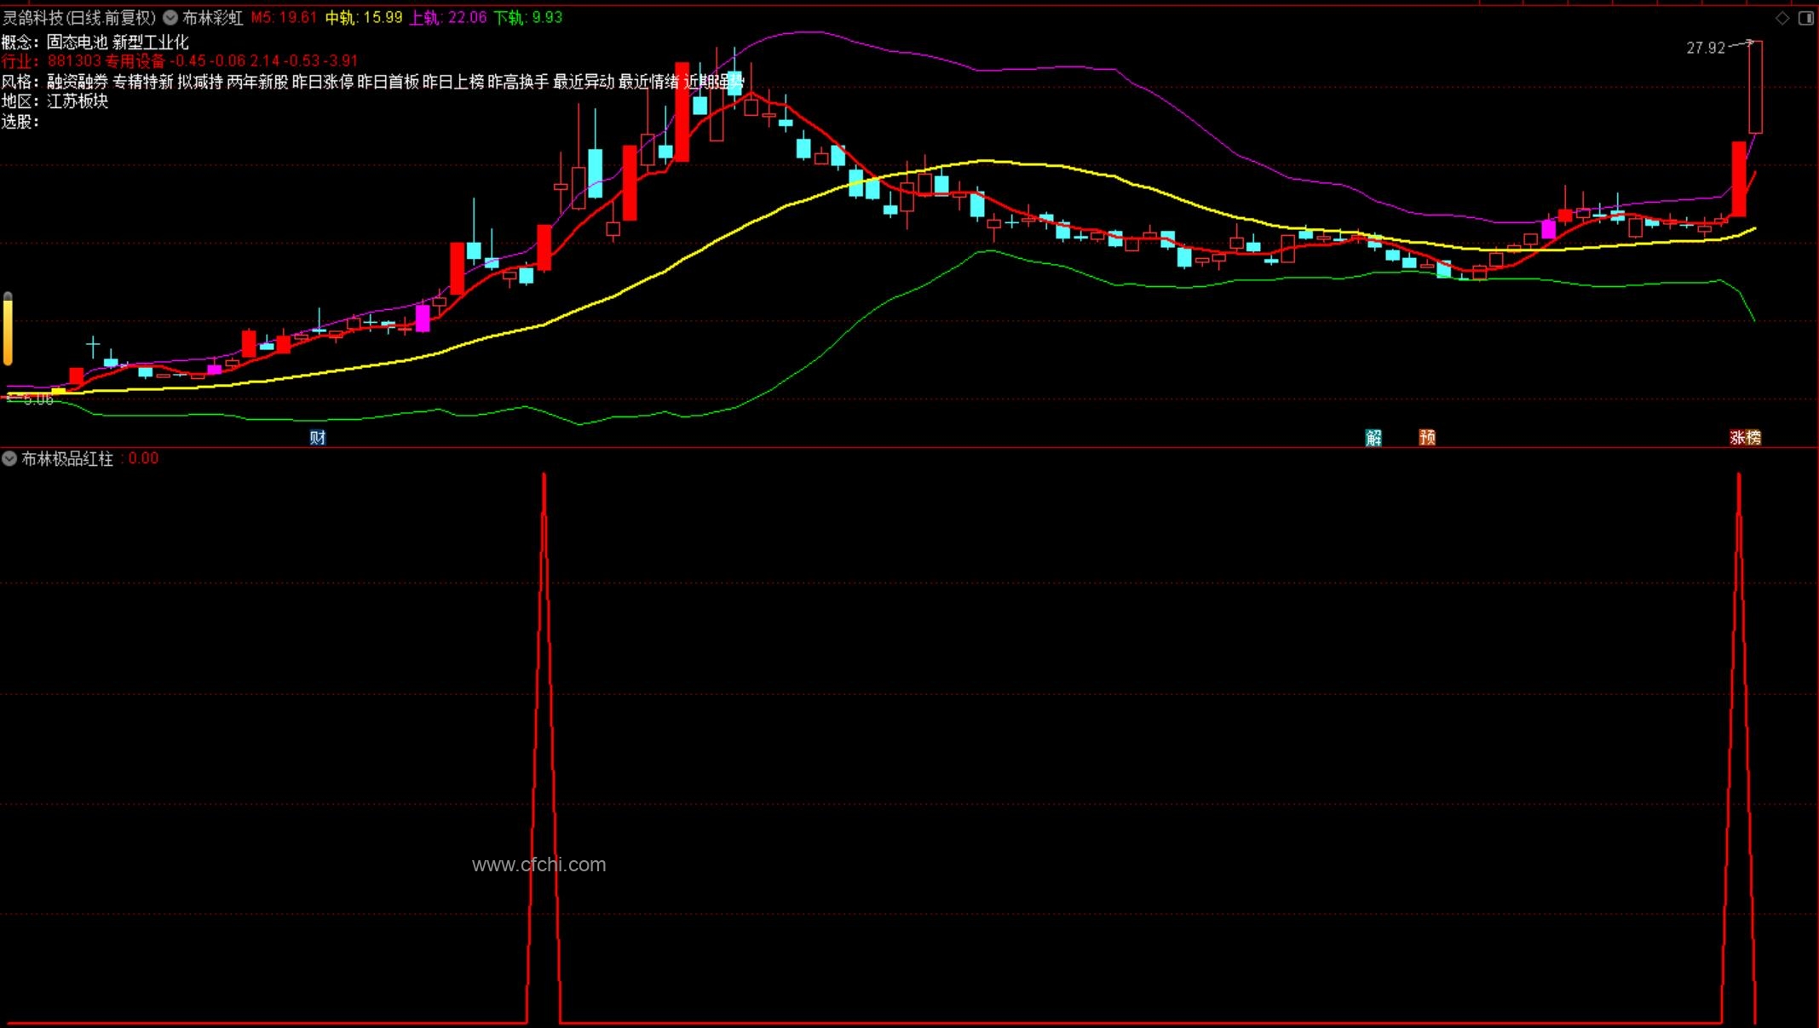The width and height of the screenshot is (1819, 1028).
Task: Open the 布林彩虹 indicator dropdown arrow
Action: pos(170,18)
